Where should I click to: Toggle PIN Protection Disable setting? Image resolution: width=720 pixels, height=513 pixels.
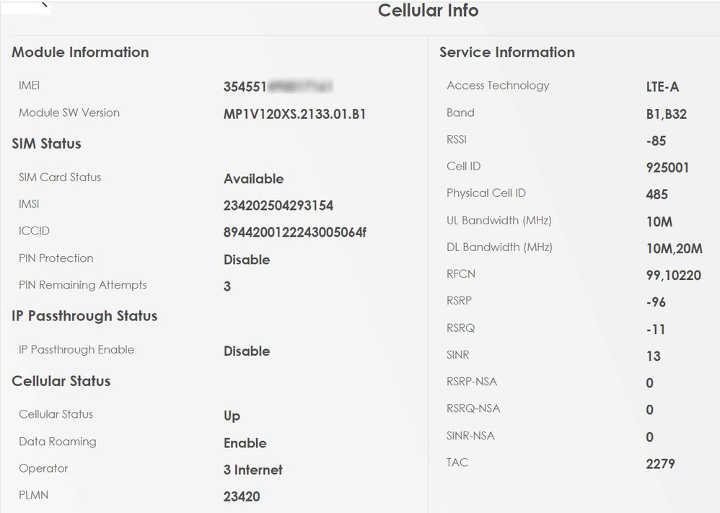tap(247, 260)
